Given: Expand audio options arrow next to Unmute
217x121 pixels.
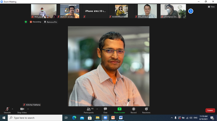Looking at the screenshot, I should [13, 109].
